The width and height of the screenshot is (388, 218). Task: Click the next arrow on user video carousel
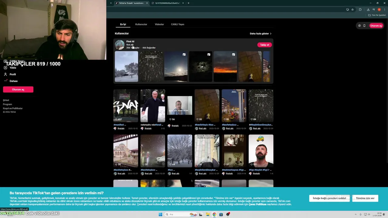point(269,67)
